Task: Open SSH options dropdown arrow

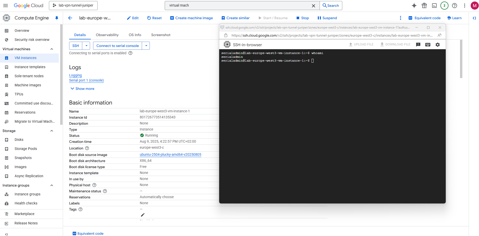Action: tap(86, 46)
